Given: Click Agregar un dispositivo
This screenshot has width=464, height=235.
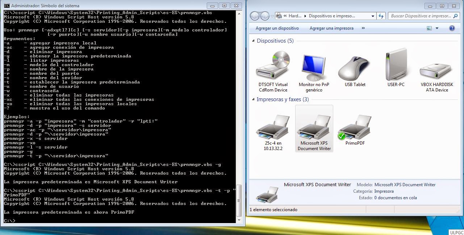Looking at the screenshot, I should coord(277,28).
